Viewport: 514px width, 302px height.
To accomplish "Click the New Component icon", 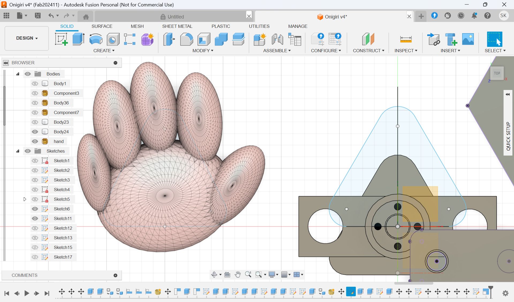I will pyautogui.click(x=260, y=39).
